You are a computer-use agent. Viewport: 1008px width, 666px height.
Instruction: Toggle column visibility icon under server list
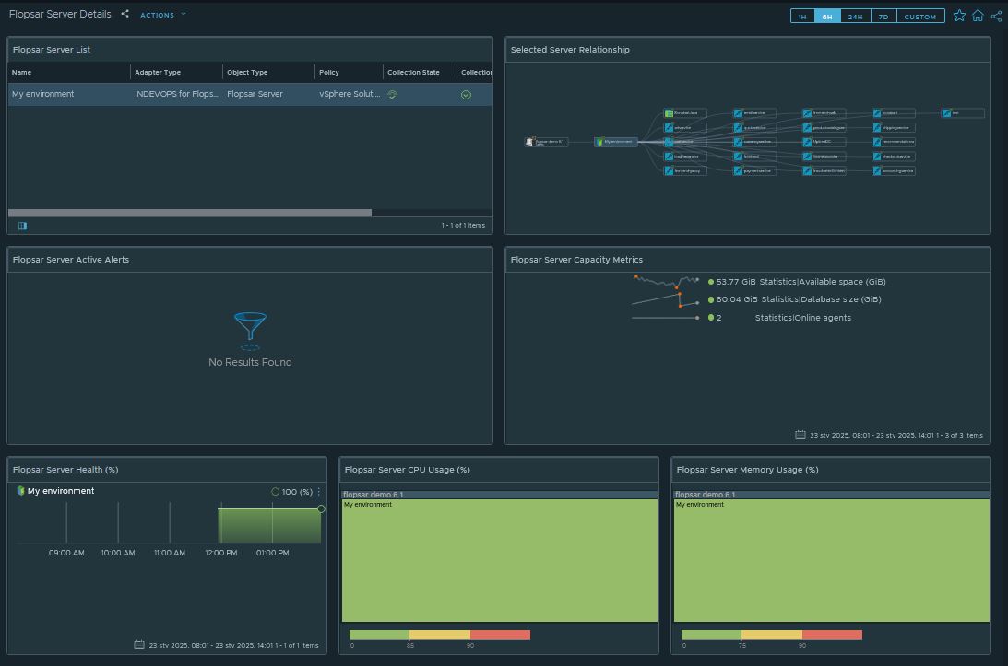tap(22, 226)
